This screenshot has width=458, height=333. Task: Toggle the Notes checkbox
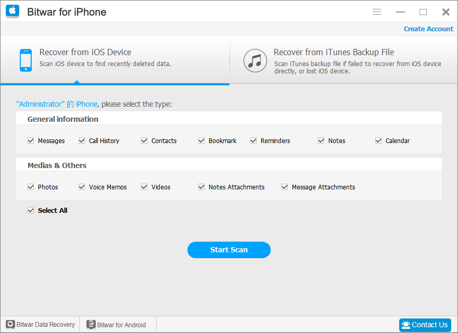[x=321, y=140]
